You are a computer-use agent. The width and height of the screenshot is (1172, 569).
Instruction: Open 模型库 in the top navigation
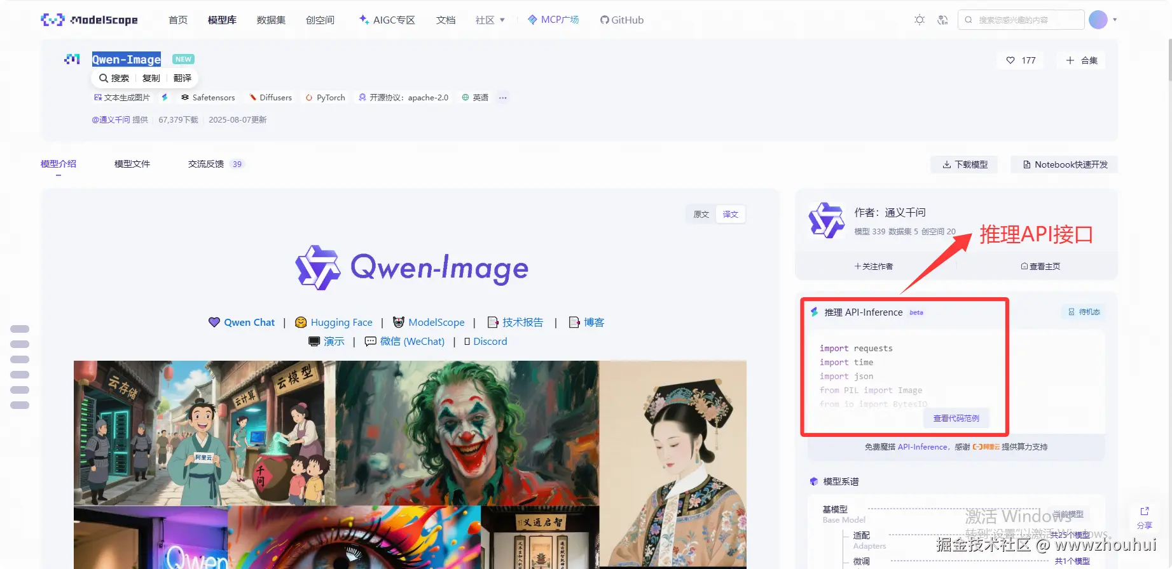click(x=222, y=20)
